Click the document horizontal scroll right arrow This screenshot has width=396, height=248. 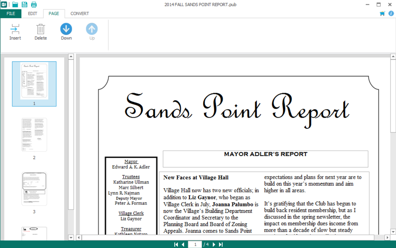coord(387,238)
